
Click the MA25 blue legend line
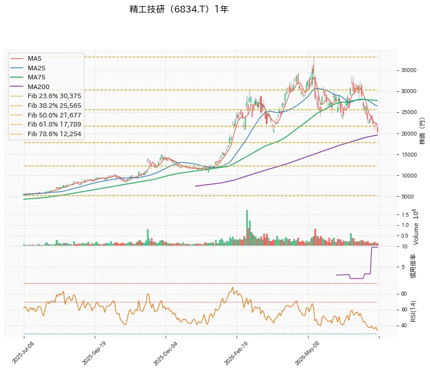click(x=16, y=68)
